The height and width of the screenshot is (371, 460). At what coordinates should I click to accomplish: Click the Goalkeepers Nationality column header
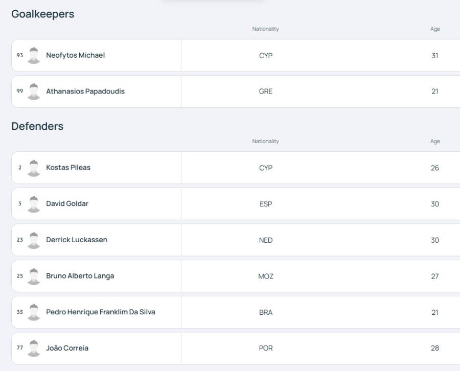coord(265,29)
